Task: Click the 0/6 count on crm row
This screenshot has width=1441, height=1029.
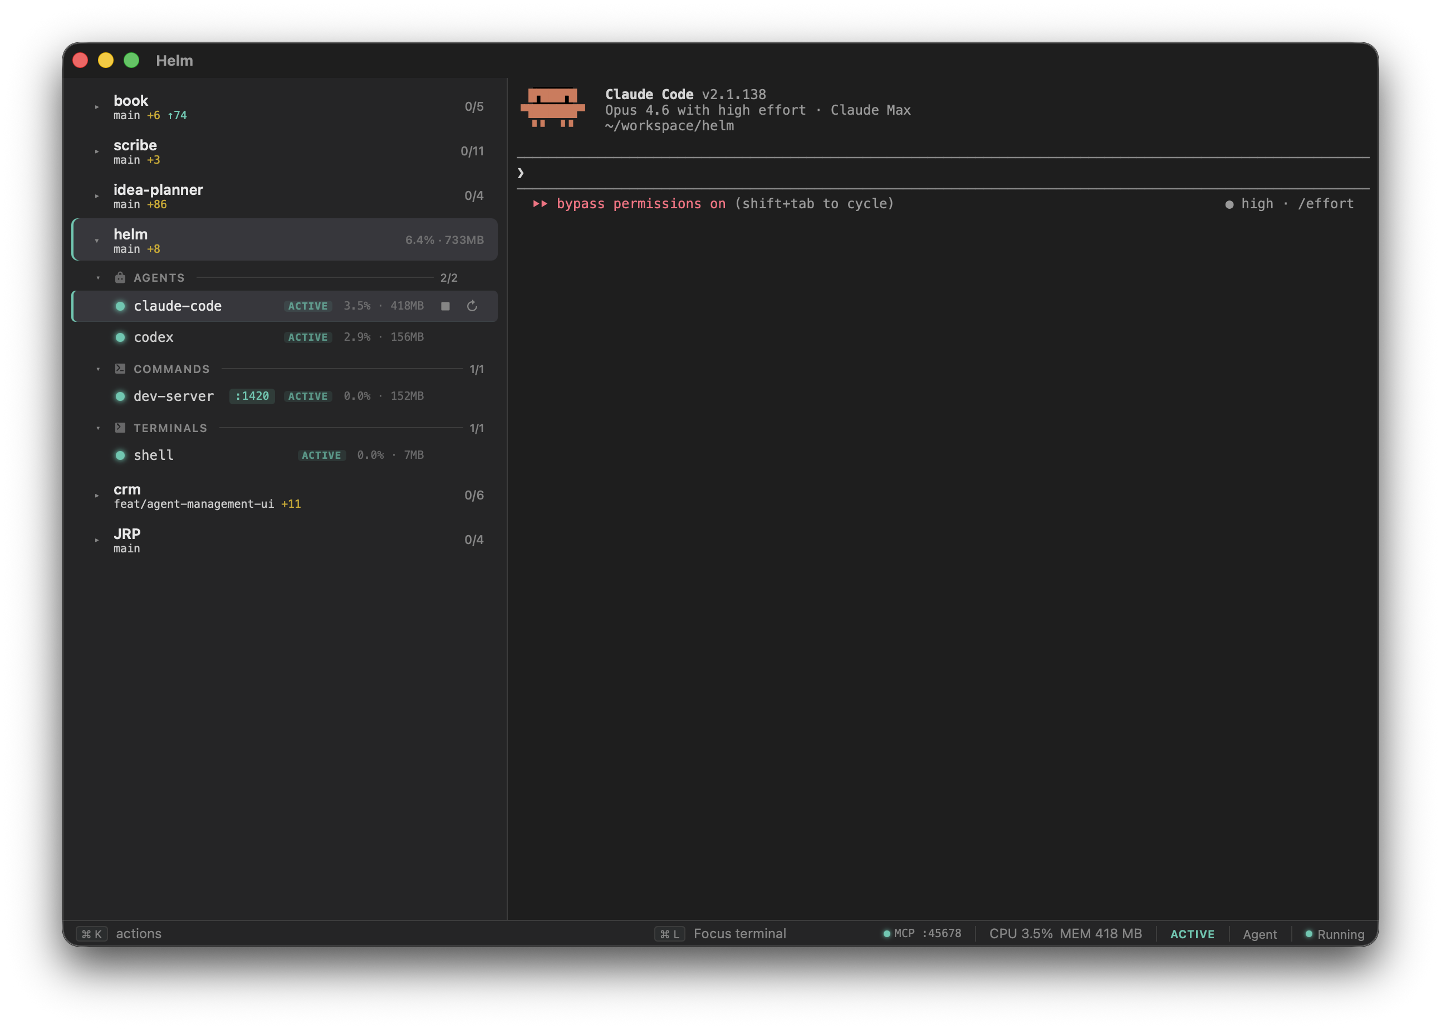Action: click(474, 495)
